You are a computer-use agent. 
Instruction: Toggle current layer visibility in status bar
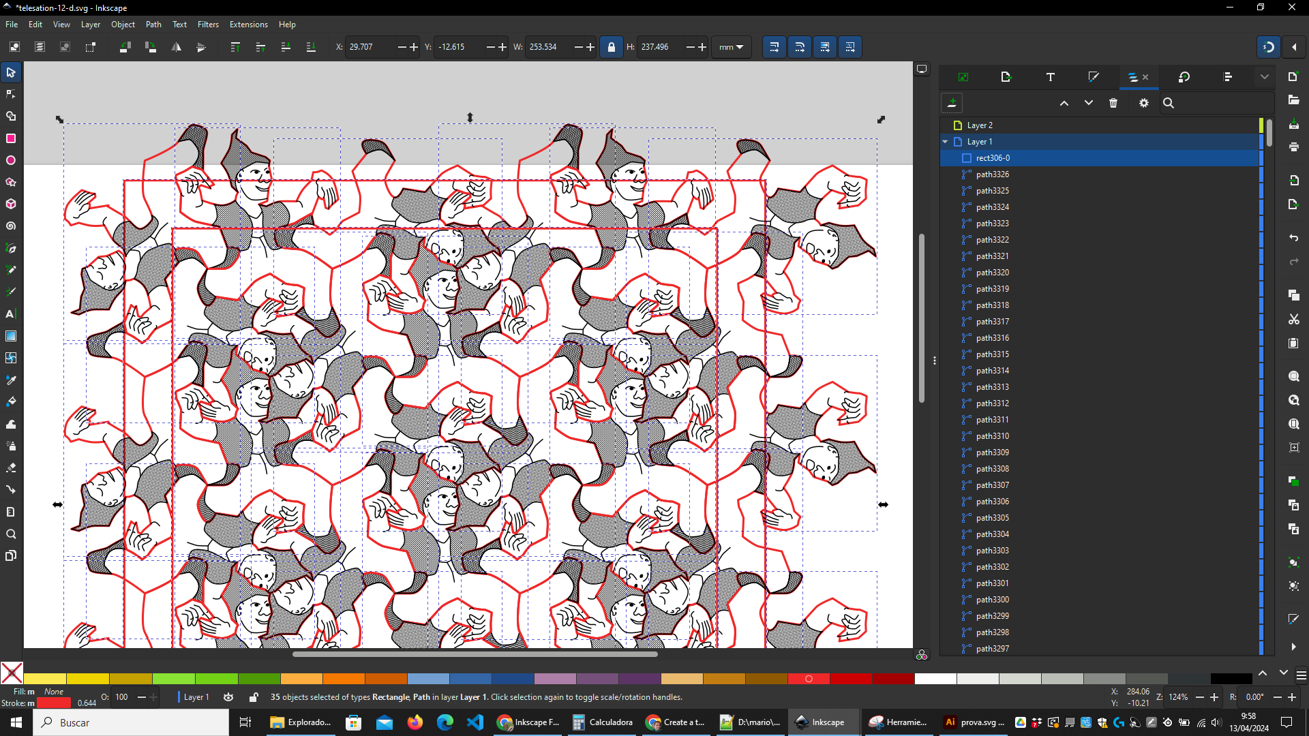[x=228, y=697]
